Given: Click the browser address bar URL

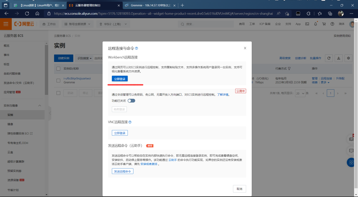Looking at the screenshot, I should point(163,13).
